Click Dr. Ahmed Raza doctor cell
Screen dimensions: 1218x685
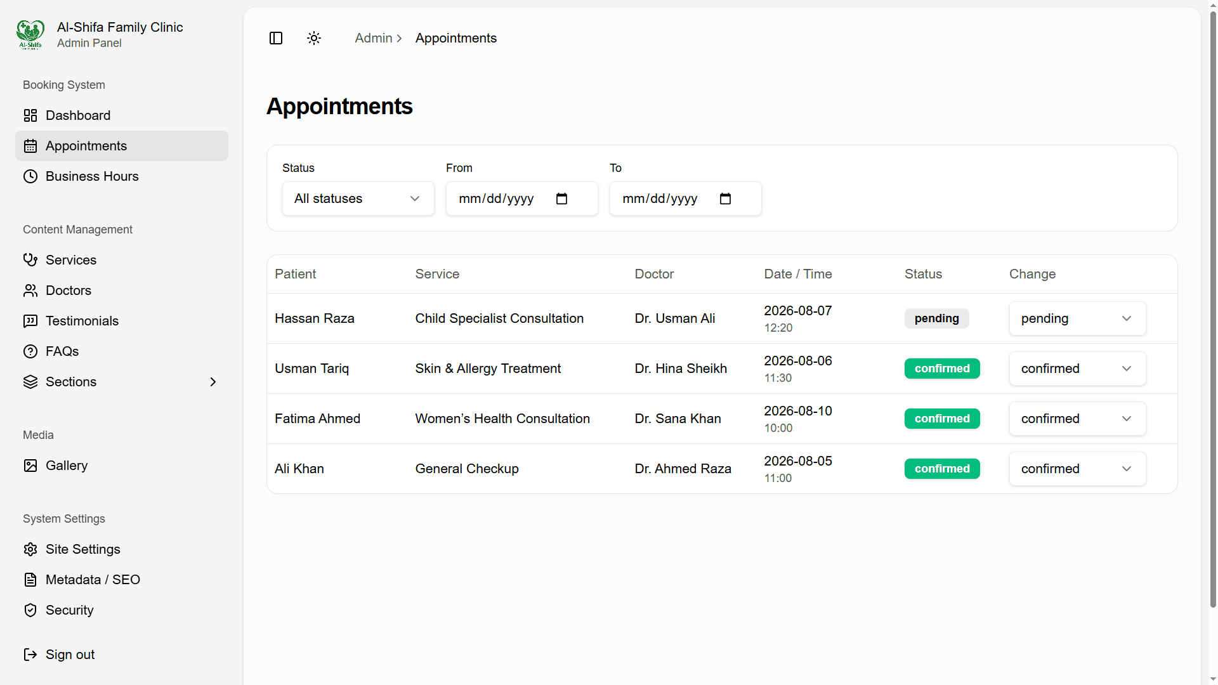click(x=683, y=469)
